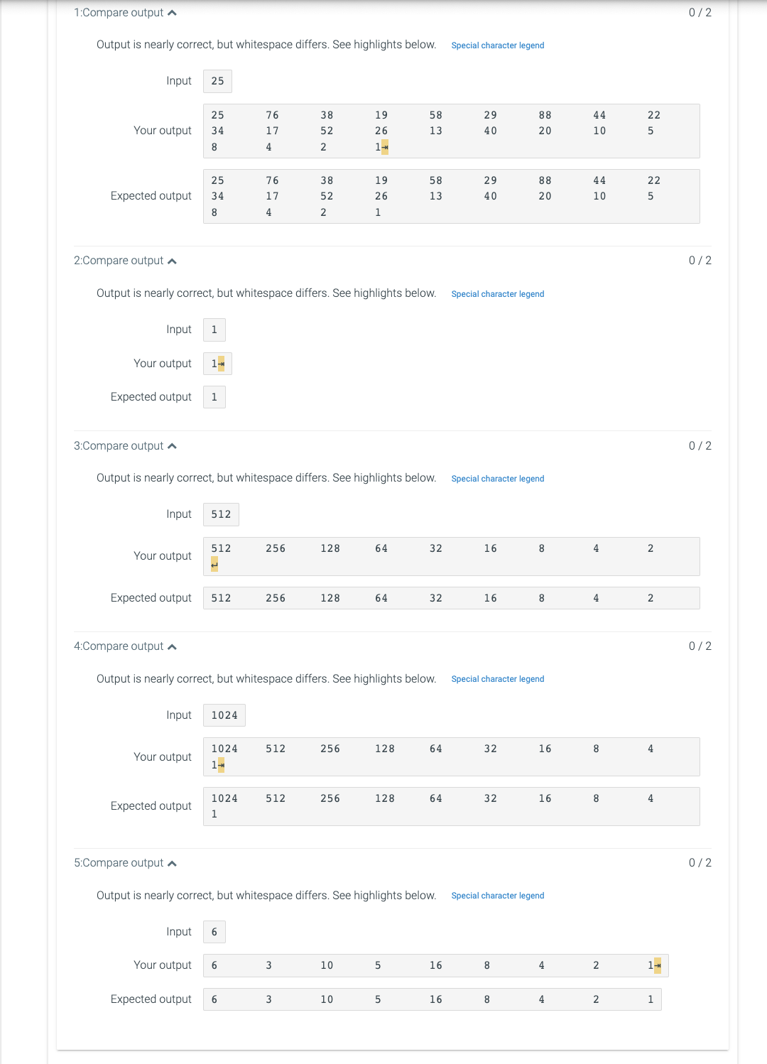
Task: Click the highlighted newline symbol in test 3 output
Action: click(214, 565)
